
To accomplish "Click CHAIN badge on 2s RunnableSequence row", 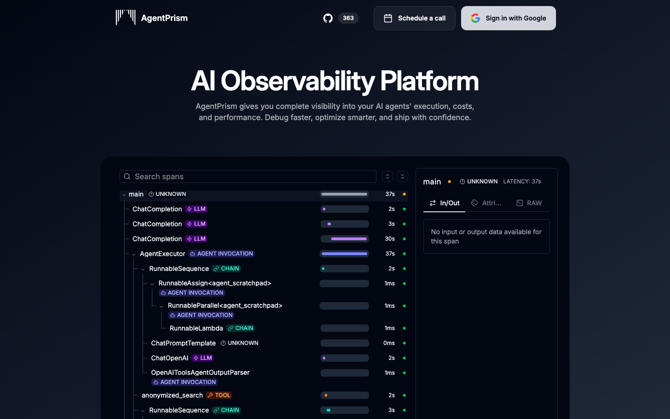I will click(227, 269).
